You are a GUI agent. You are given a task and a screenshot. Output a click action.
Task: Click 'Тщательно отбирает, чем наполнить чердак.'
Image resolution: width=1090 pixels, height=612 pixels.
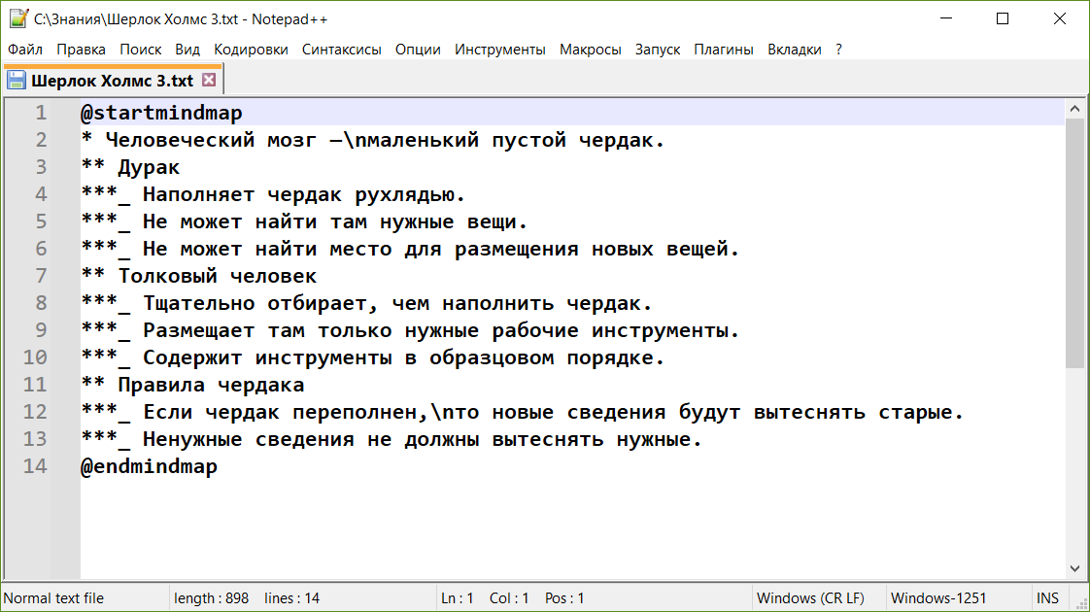(x=397, y=303)
